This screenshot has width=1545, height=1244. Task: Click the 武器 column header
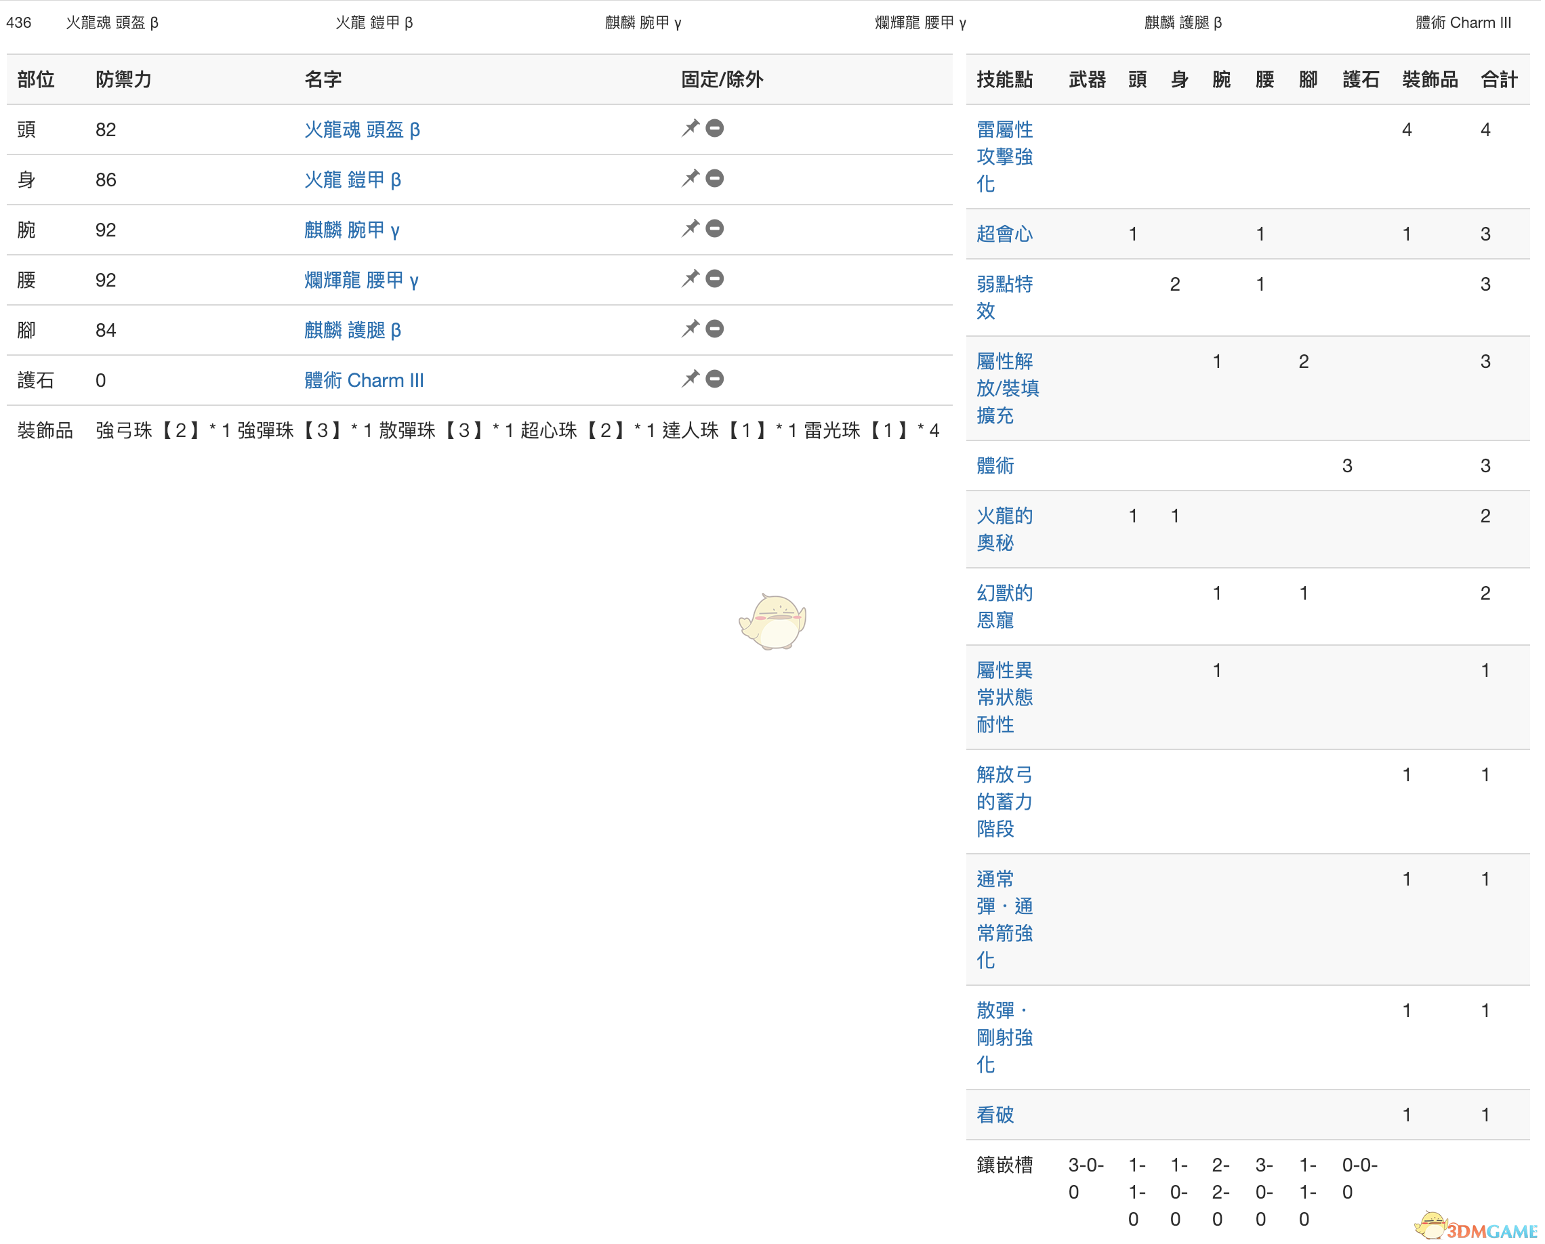(1087, 79)
